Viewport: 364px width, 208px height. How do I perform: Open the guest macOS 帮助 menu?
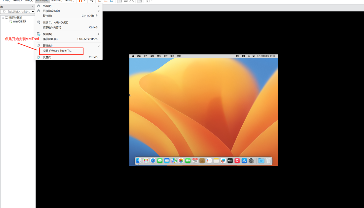point(179,56)
